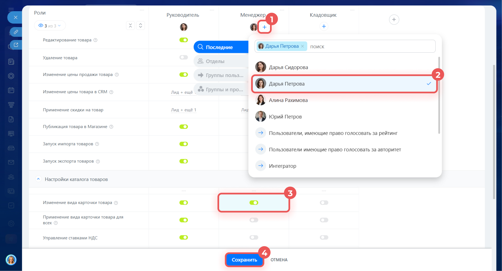Click the ОТМЕНА link
Screen dimensions: 502x271
click(279, 260)
